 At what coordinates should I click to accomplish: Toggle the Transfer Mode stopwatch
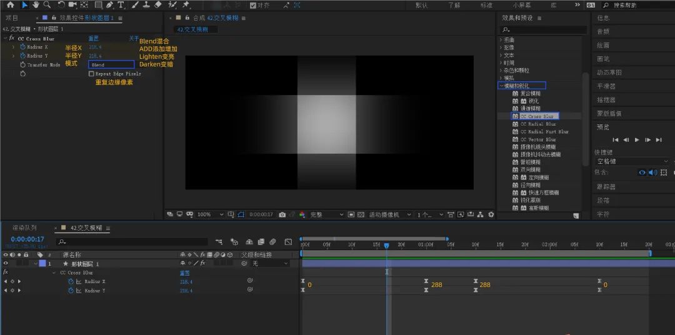pyautogui.click(x=23, y=64)
